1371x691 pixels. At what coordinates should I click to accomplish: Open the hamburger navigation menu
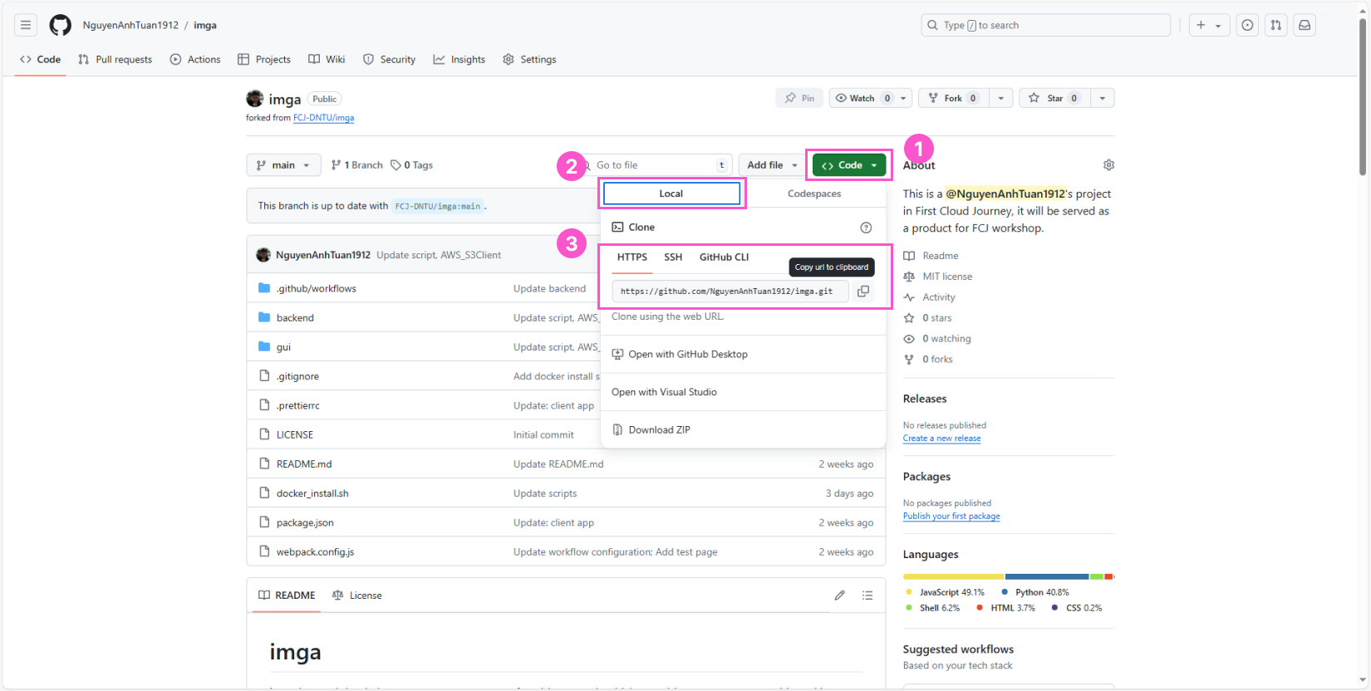26,25
